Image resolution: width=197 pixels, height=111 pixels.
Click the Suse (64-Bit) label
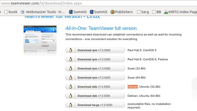coord(137,78)
